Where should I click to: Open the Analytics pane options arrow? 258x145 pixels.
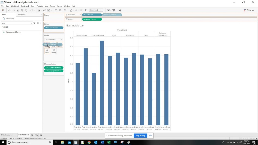41,15
